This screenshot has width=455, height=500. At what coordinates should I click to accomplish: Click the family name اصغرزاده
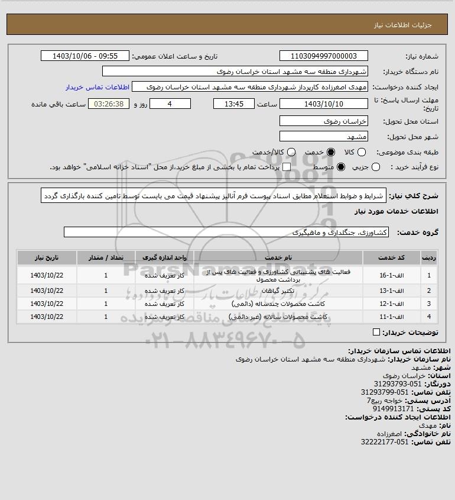[390, 434]
